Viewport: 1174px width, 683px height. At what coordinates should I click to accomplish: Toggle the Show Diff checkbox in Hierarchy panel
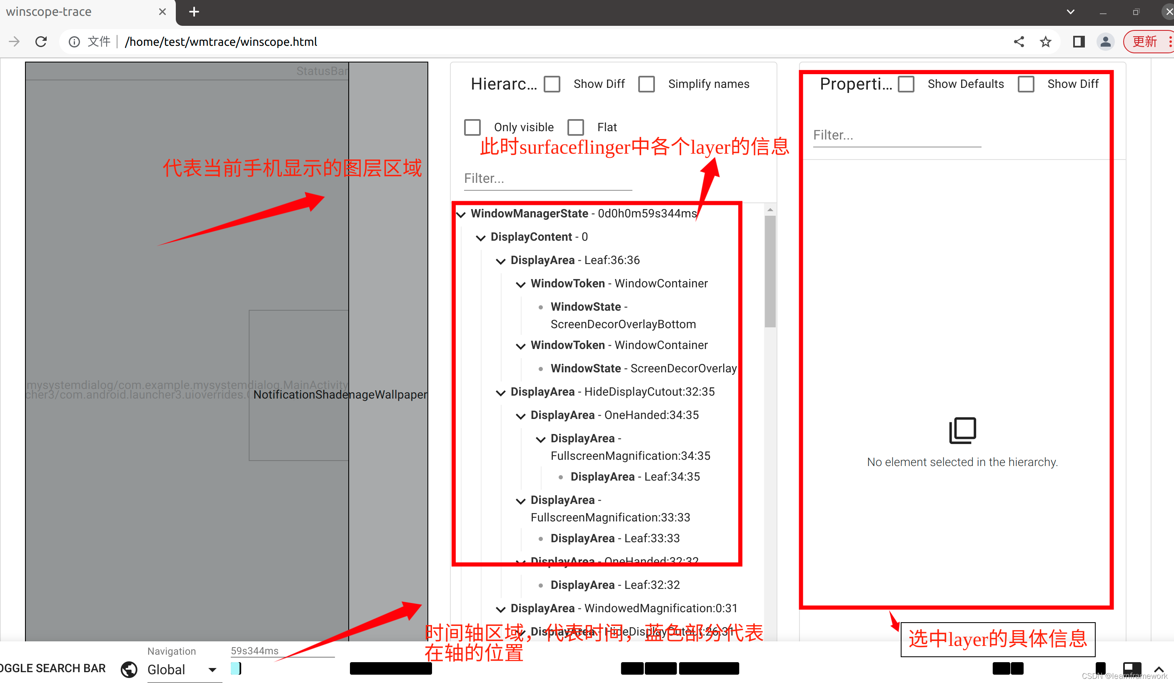point(552,84)
